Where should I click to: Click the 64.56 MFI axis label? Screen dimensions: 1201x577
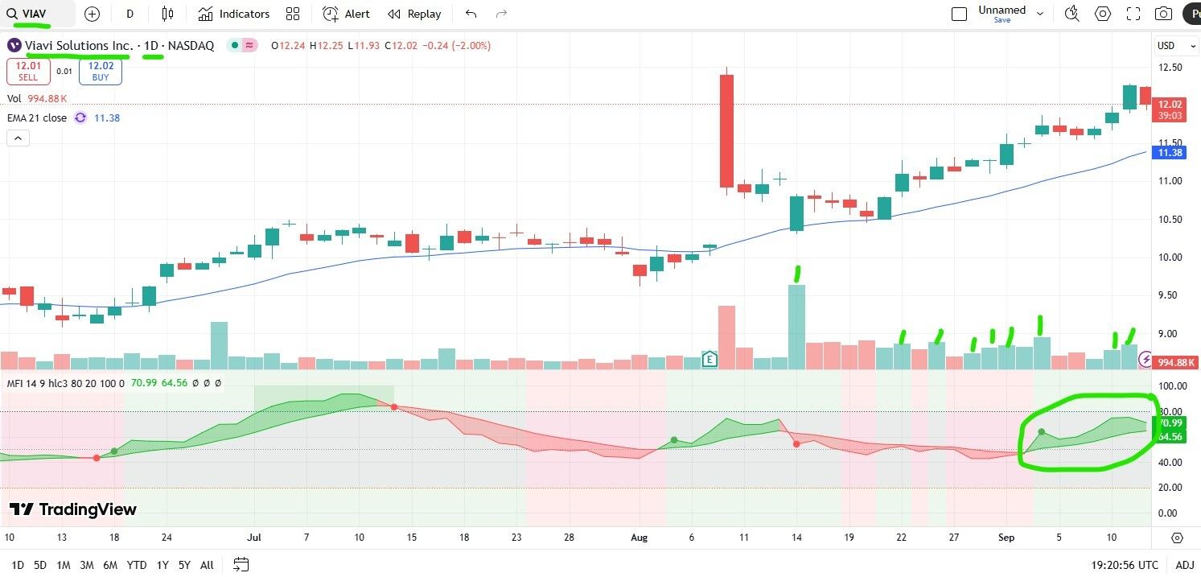(1170, 436)
